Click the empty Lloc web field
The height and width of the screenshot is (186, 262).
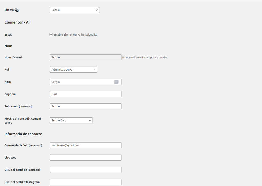pyautogui.click(x=85, y=158)
